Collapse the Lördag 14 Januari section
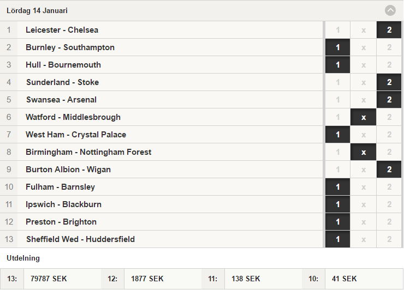Image resolution: width=404 pixels, height=290 pixels. point(390,10)
